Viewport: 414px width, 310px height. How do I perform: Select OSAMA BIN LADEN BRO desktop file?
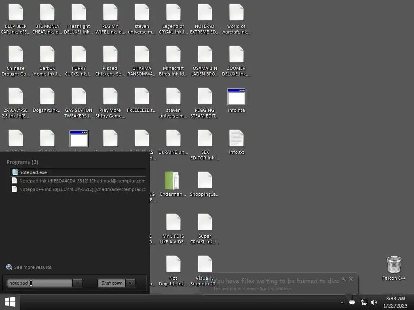click(205, 61)
